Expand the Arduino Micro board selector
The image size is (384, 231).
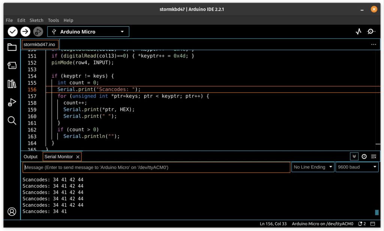tap(88, 32)
